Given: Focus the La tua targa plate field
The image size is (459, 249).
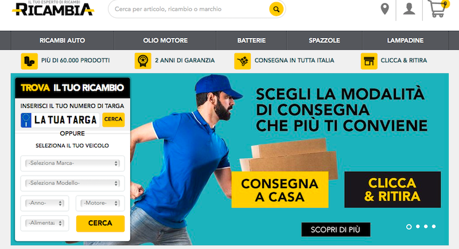Looking at the screenshot, I should pos(60,120).
